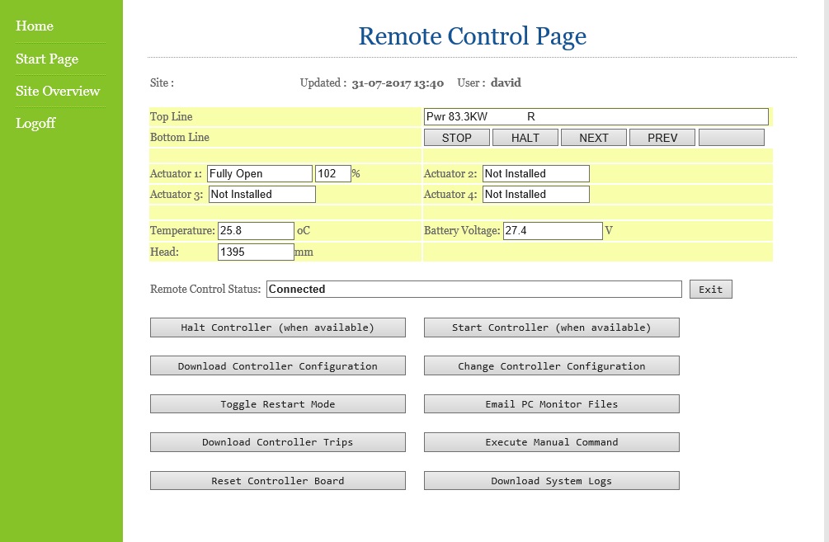Image resolution: width=829 pixels, height=542 pixels.
Task: Click Reset Controller Board
Action: click(277, 481)
